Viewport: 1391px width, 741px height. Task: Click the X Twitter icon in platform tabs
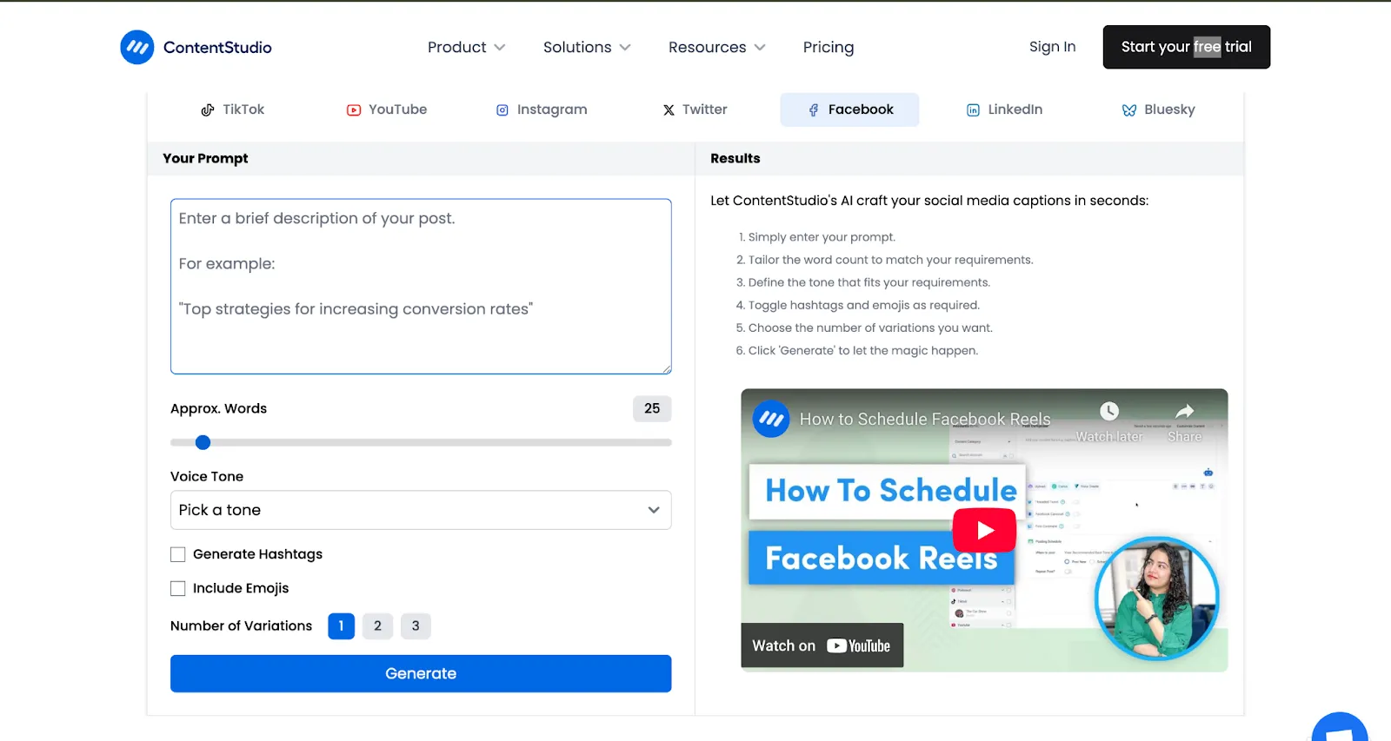tap(669, 110)
